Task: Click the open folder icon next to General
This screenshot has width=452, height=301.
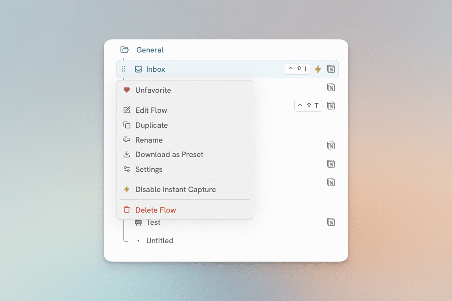Action: [125, 49]
